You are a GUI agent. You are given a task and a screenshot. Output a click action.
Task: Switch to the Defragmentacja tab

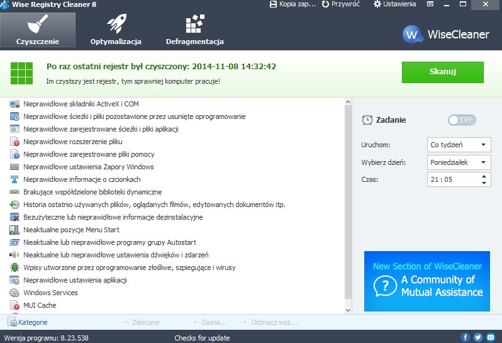(x=194, y=30)
